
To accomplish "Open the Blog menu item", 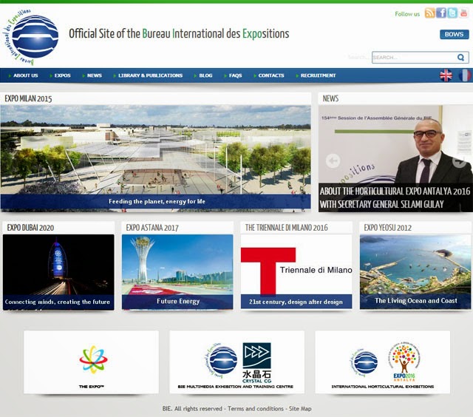I will point(205,75).
